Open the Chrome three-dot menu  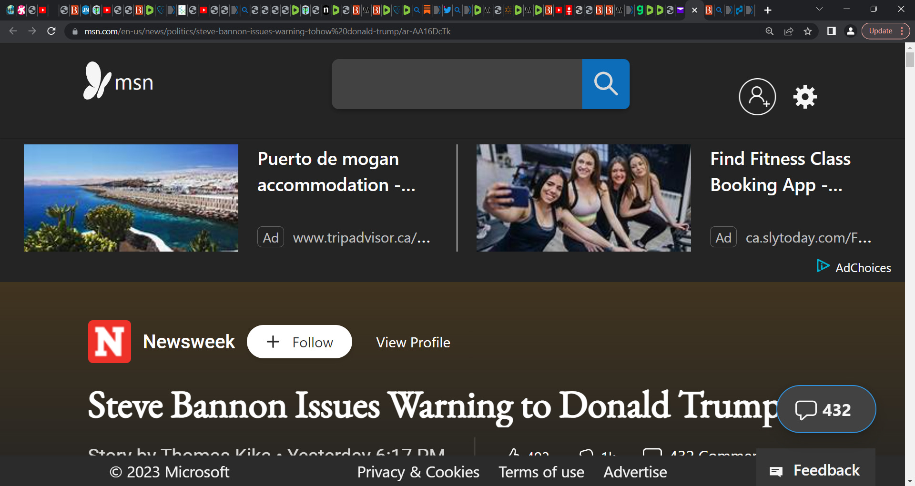click(x=902, y=31)
